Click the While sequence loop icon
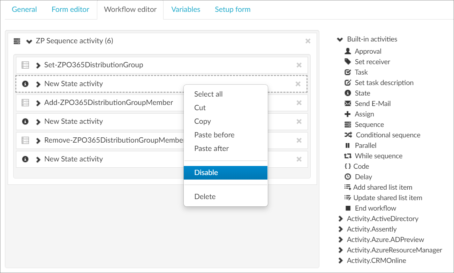This screenshot has width=454, height=273. tap(347, 156)
